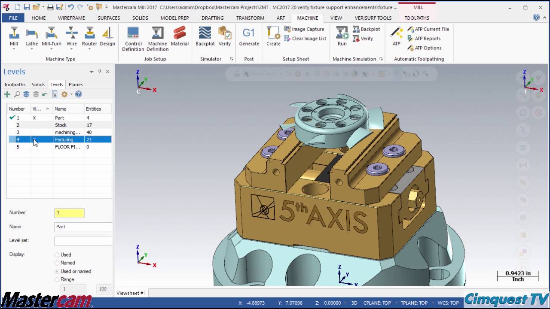Open Lathe machine dropdown arrow
This screenshot has width=550, height=309.
[32, 49]
